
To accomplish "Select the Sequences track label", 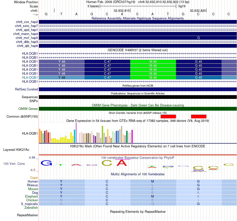I will (x=30, y=97).
